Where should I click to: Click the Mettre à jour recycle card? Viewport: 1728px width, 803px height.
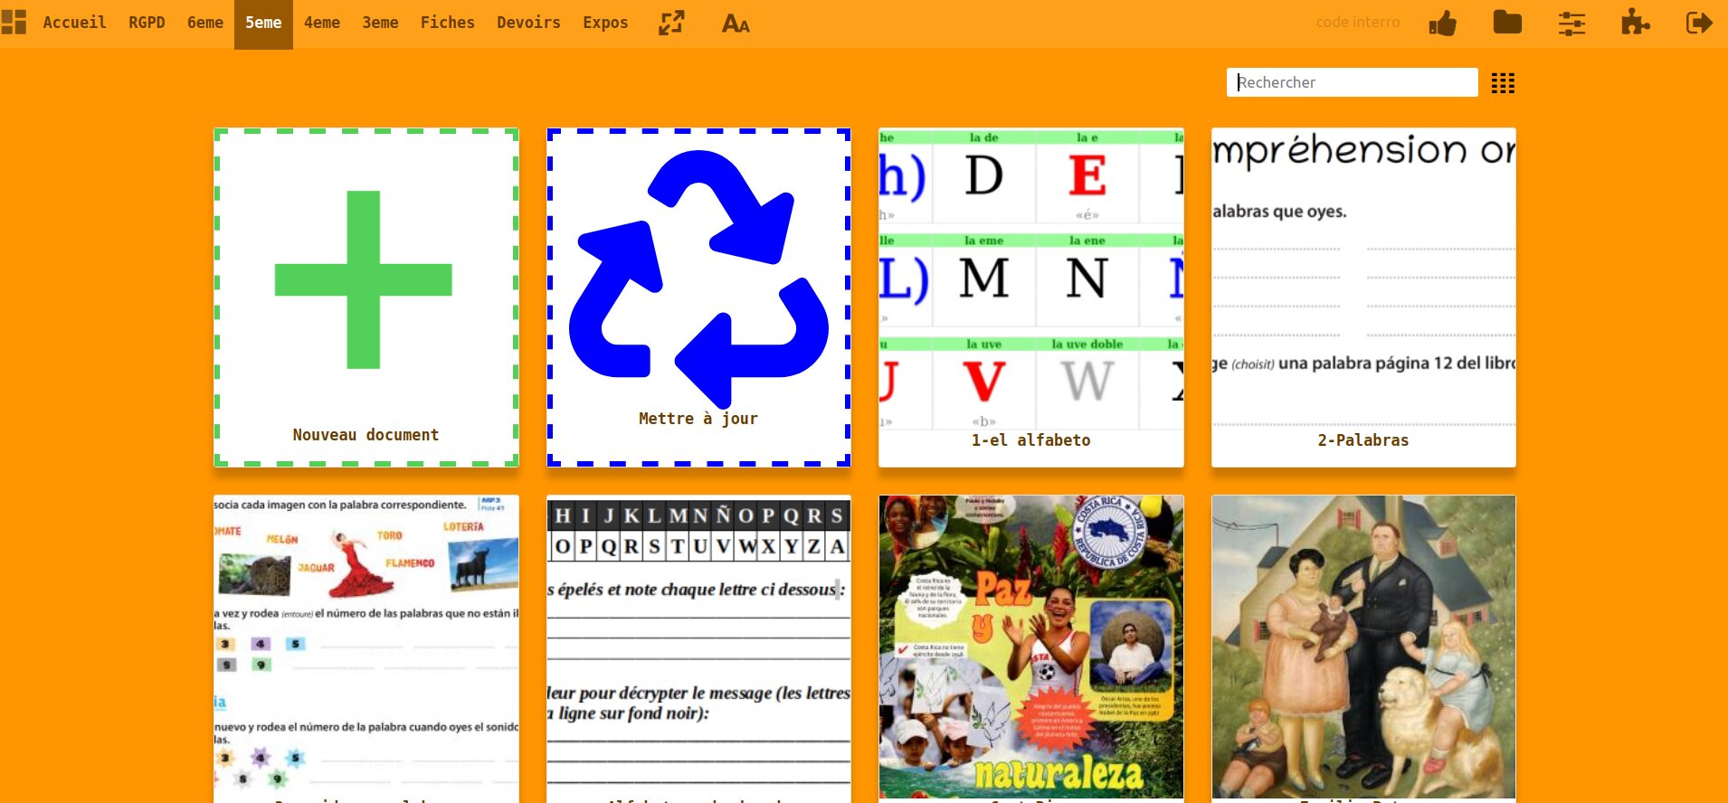[x=698, y=298]
